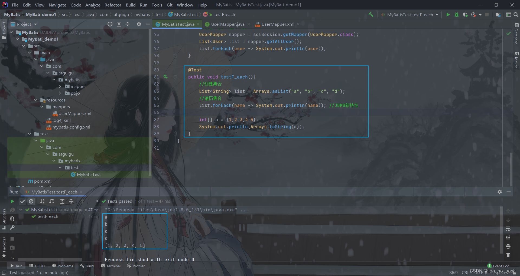Open the Git menu
Viewport: 520px width, 276px height.
point(170,5)
